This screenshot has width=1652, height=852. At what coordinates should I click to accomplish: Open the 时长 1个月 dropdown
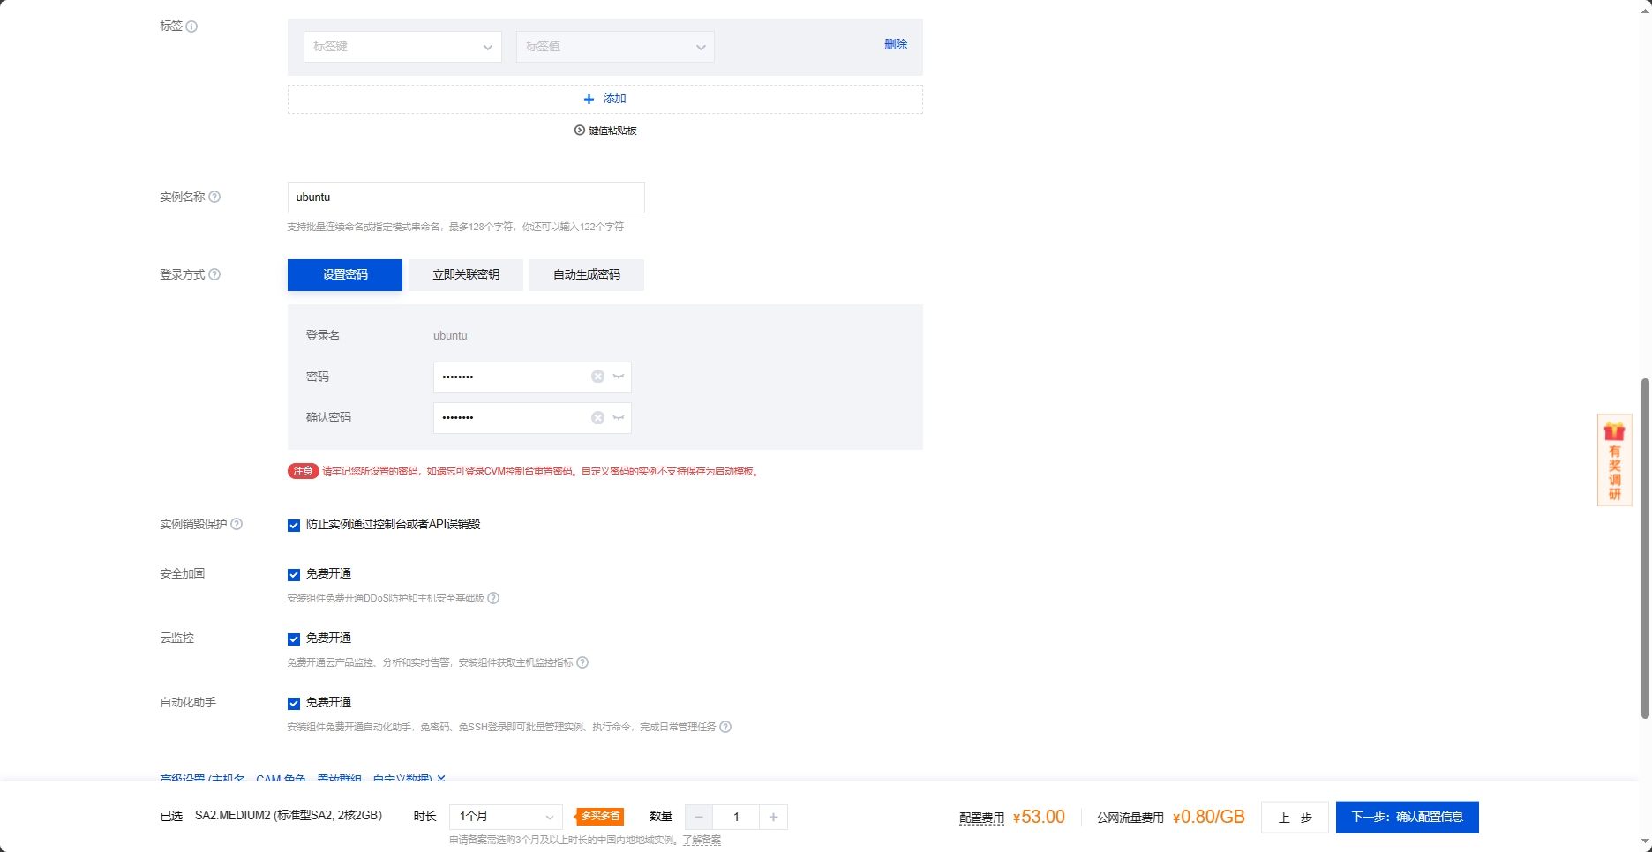pos(506,817)
